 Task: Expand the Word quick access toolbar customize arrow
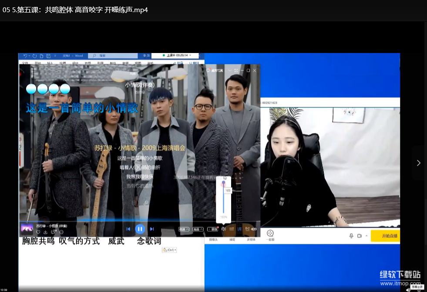55,56
